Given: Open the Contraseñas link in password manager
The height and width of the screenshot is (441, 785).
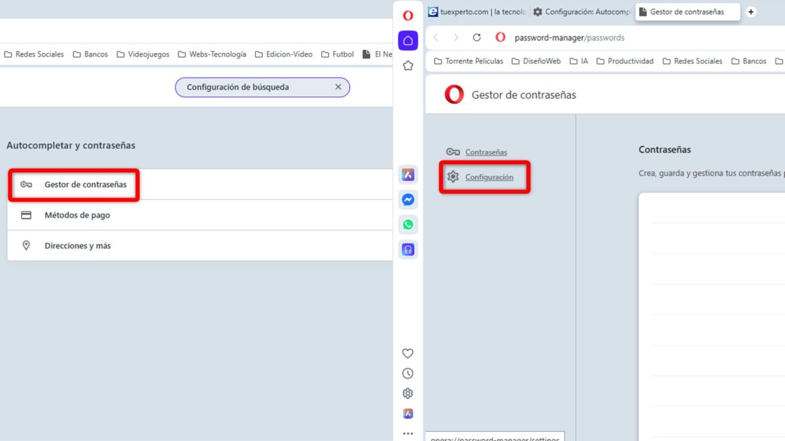Looking at the screenshot, I should [x=486, y=152].
